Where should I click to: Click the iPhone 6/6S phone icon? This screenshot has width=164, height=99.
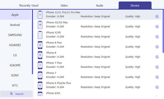click(40, 94)
